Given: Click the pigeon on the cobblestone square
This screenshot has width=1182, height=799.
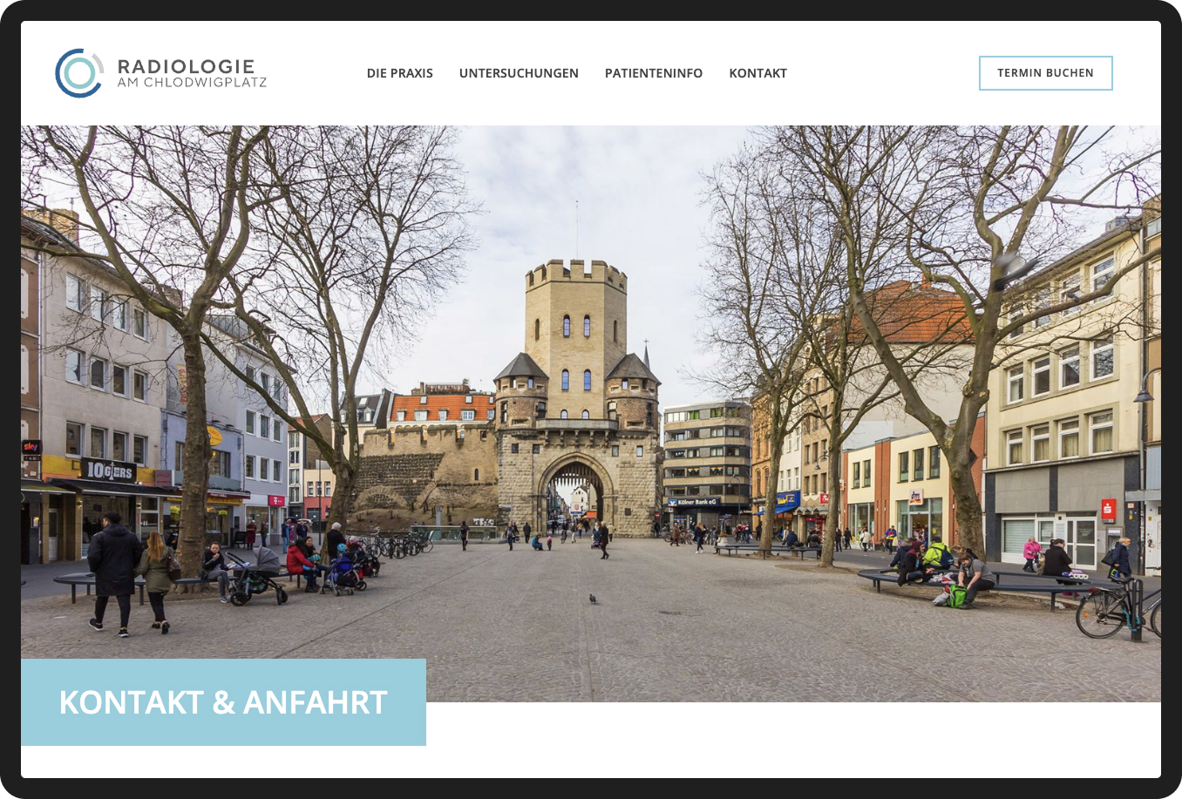Looking at the screenshot, I should coord(593,599).
